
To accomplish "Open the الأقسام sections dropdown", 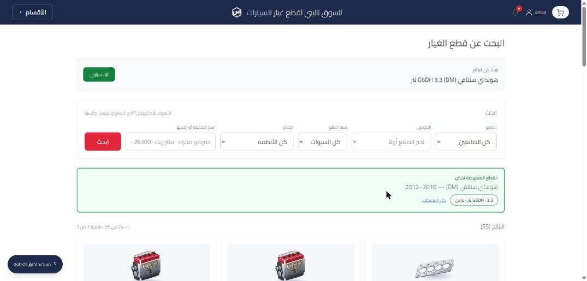I will point(33,13).
